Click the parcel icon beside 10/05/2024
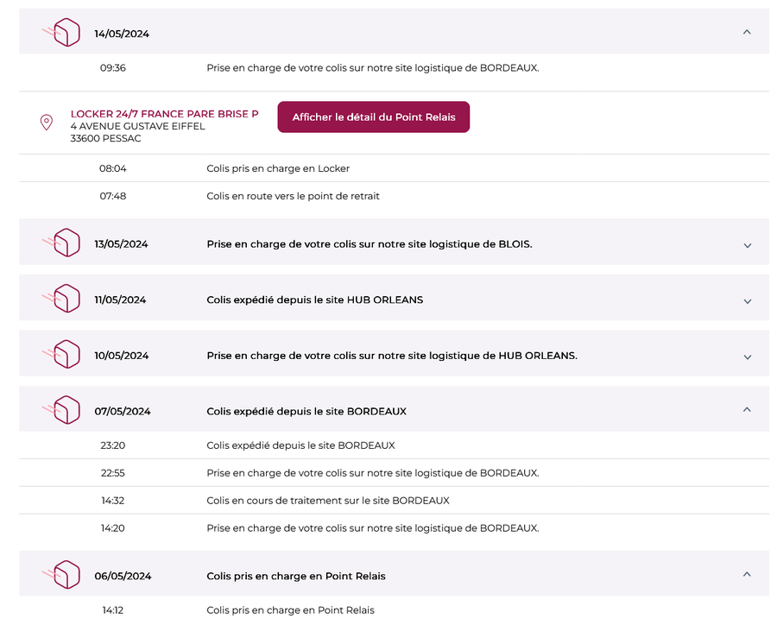This screenshot has height=625, width=777. 63,355
